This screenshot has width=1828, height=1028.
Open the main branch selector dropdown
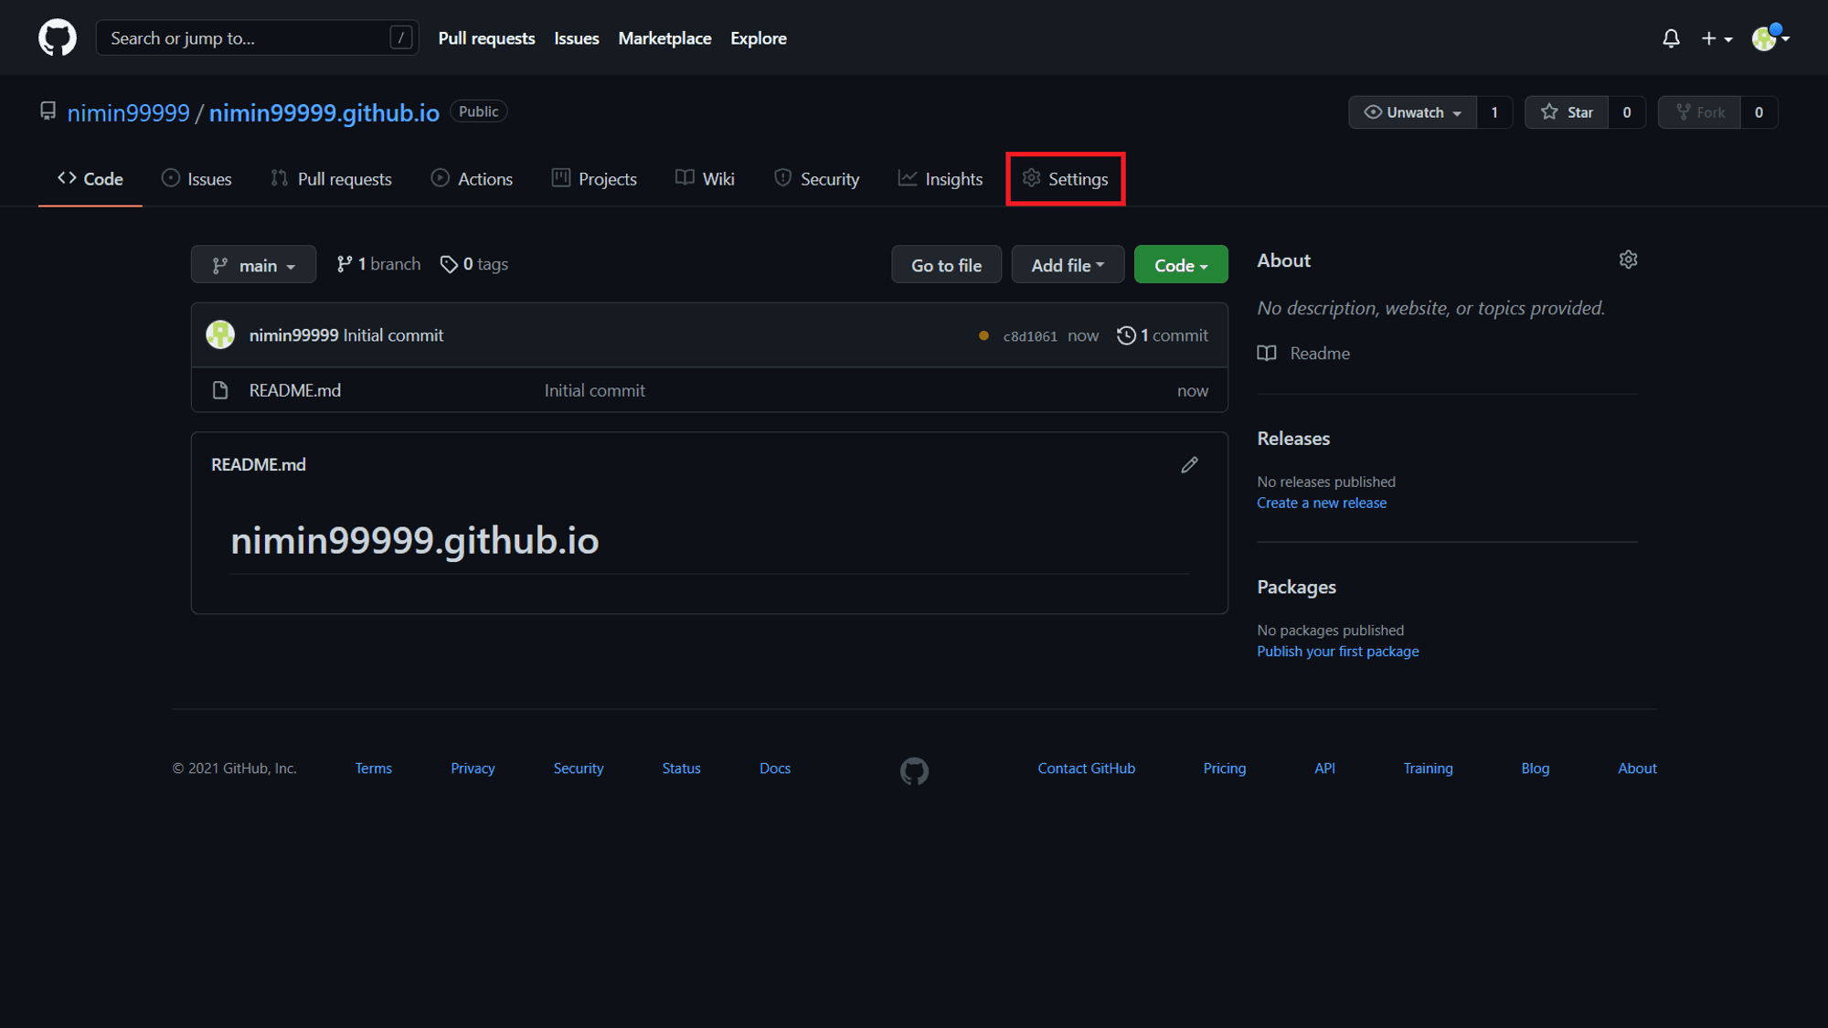click(253, 265)
